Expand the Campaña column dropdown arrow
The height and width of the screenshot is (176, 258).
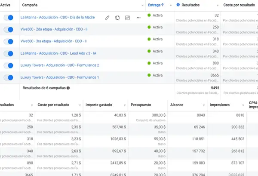(141, 5)
